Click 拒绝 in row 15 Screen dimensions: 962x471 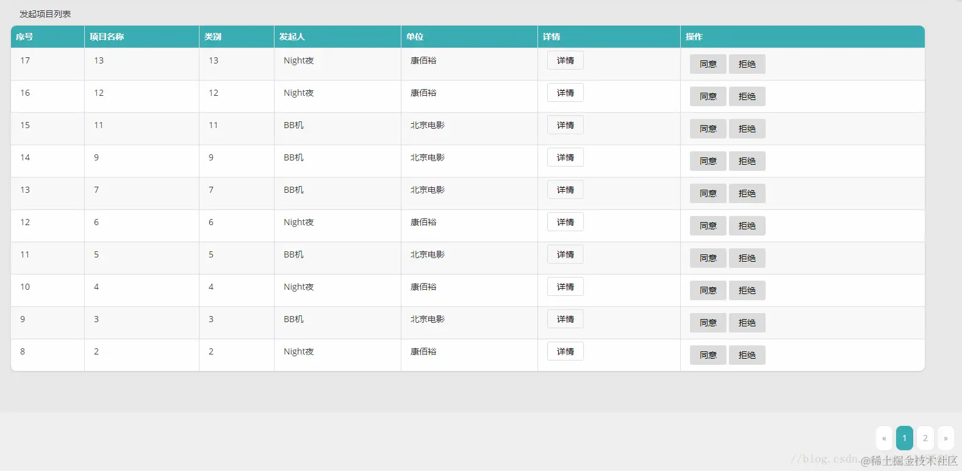[x=747, y=129]
